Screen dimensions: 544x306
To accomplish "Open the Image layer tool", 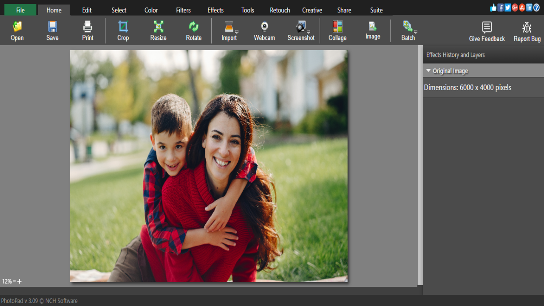I will (372, 30).
